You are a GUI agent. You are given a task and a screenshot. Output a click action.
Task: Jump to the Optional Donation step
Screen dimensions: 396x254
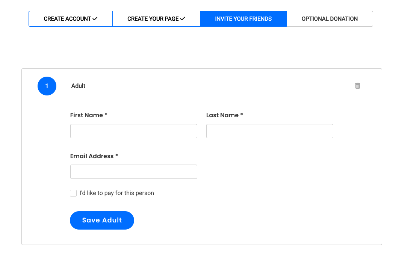[x=329, y=19]
